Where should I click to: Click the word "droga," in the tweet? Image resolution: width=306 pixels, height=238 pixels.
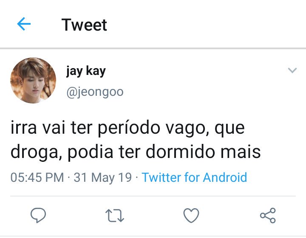point(37,152)
